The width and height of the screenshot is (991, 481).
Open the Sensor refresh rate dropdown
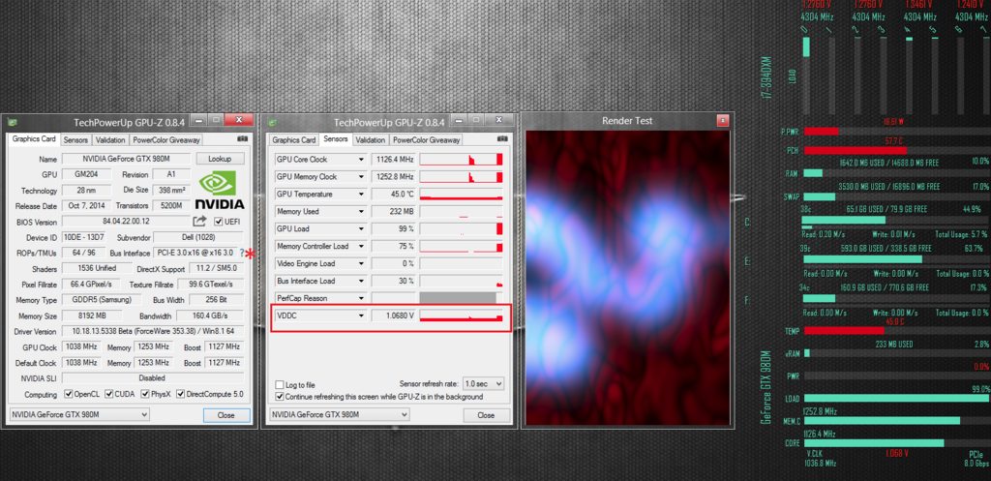pyautogui.click(x=484, y=383)
